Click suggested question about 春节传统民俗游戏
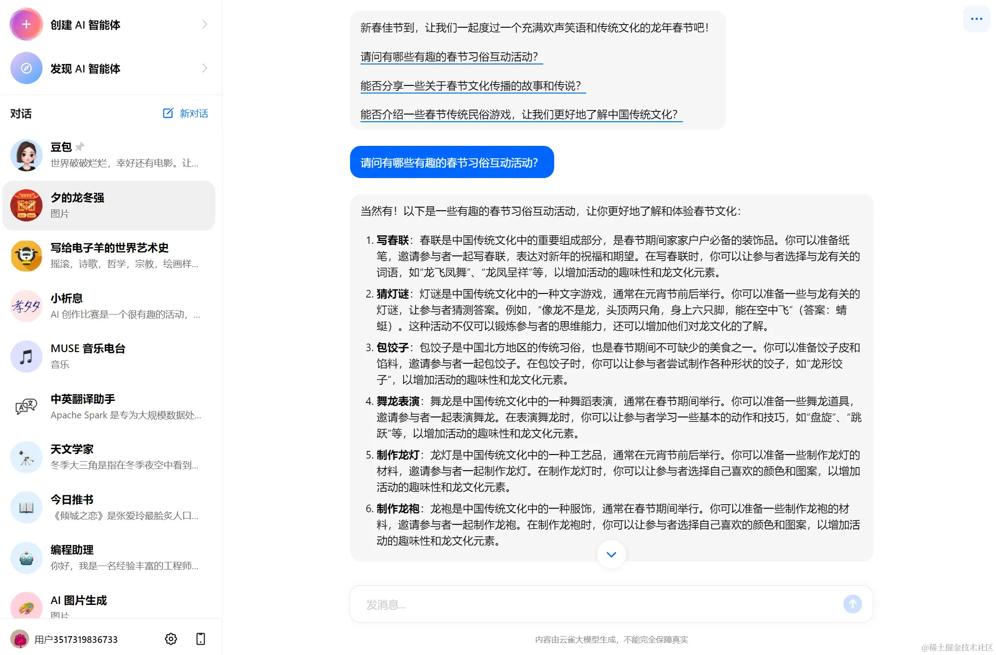The image size is (996, 655). [519, 115]
